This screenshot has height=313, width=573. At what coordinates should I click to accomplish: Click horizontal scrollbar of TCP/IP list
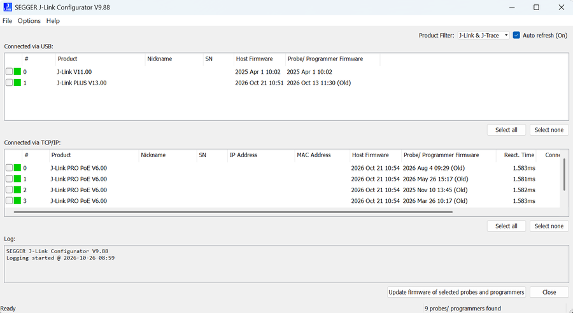point(233,212)
